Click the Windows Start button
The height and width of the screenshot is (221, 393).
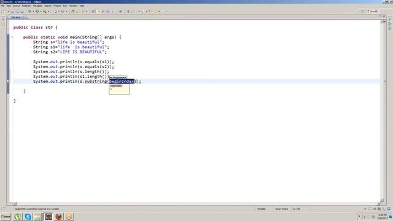(x=6, y=217)
